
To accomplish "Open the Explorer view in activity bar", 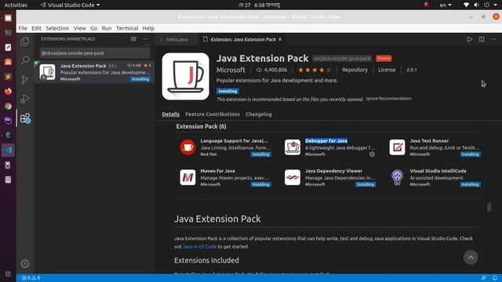I will 25,42.
